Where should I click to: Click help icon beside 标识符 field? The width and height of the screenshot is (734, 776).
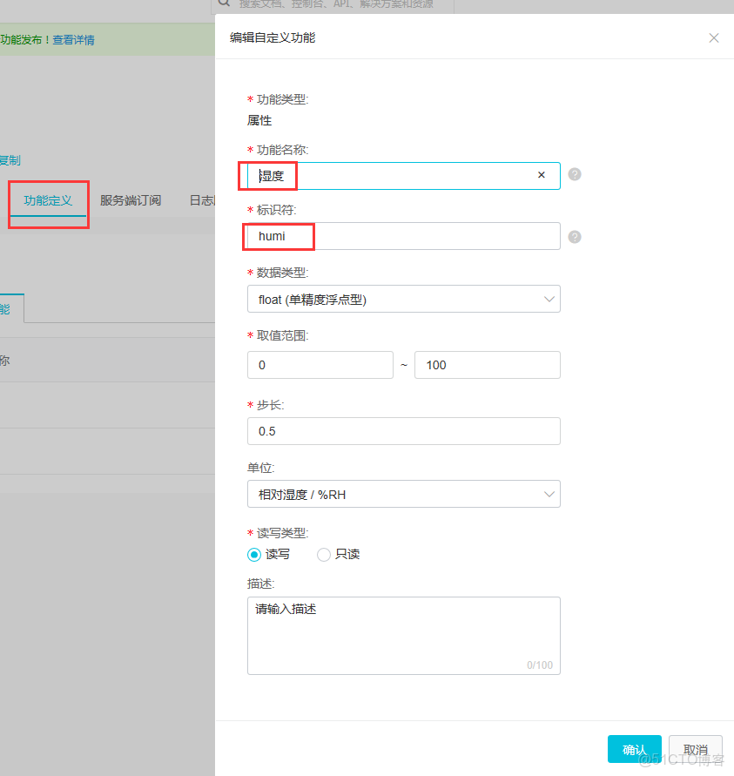click(x=575, y=236)
